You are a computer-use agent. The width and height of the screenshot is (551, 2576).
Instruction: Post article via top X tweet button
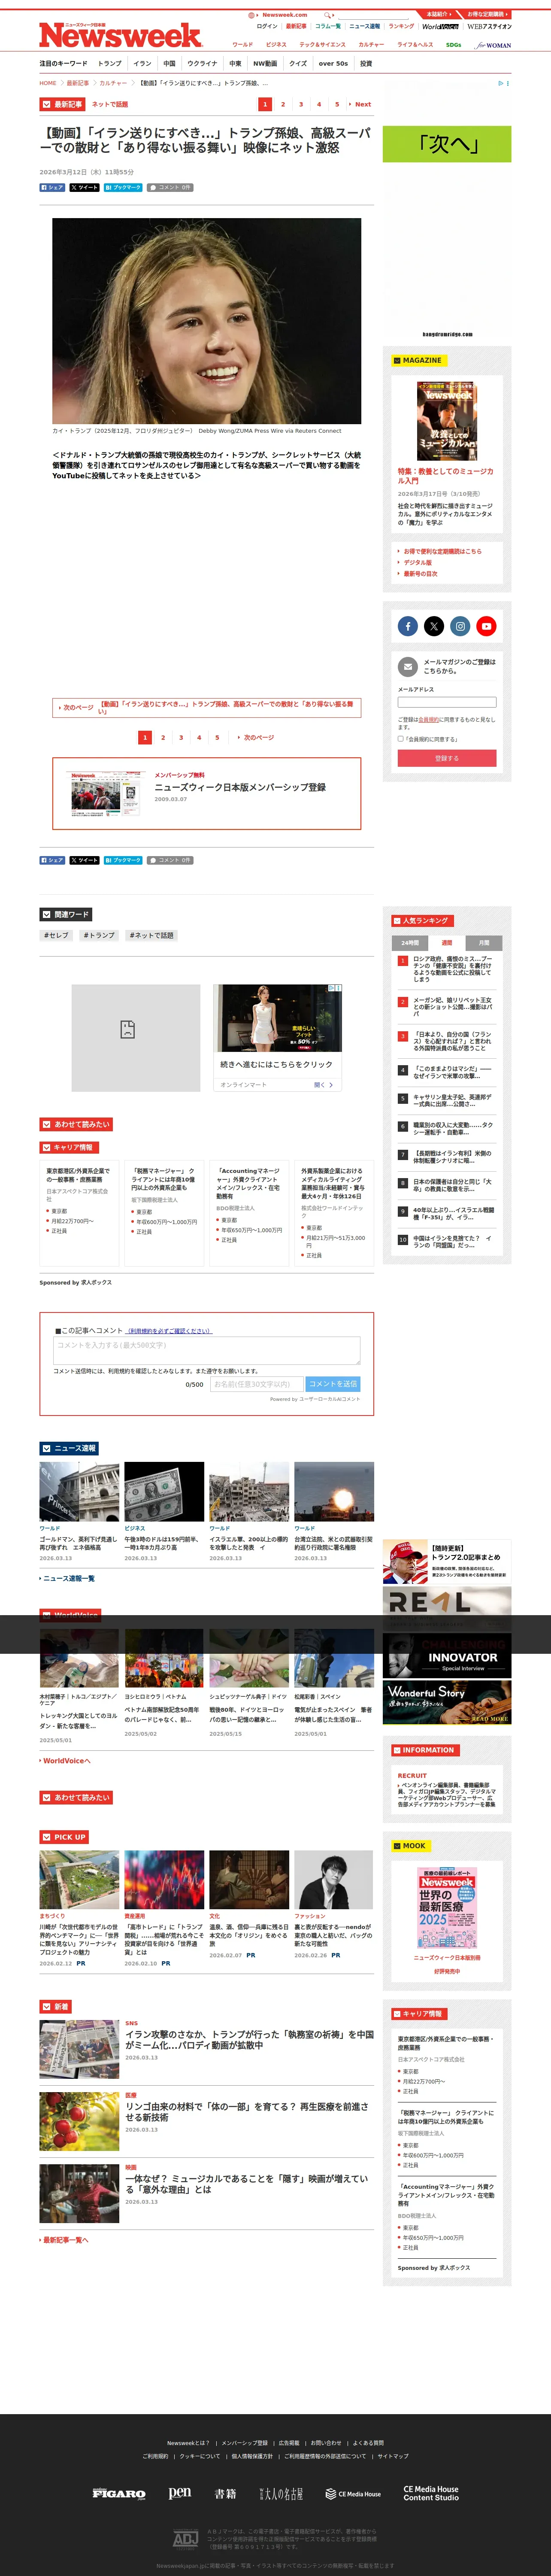tap(84, 187)
